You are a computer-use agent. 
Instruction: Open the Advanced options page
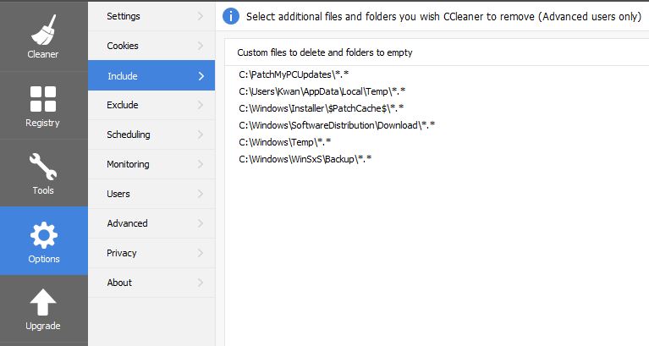pos(127,223)
